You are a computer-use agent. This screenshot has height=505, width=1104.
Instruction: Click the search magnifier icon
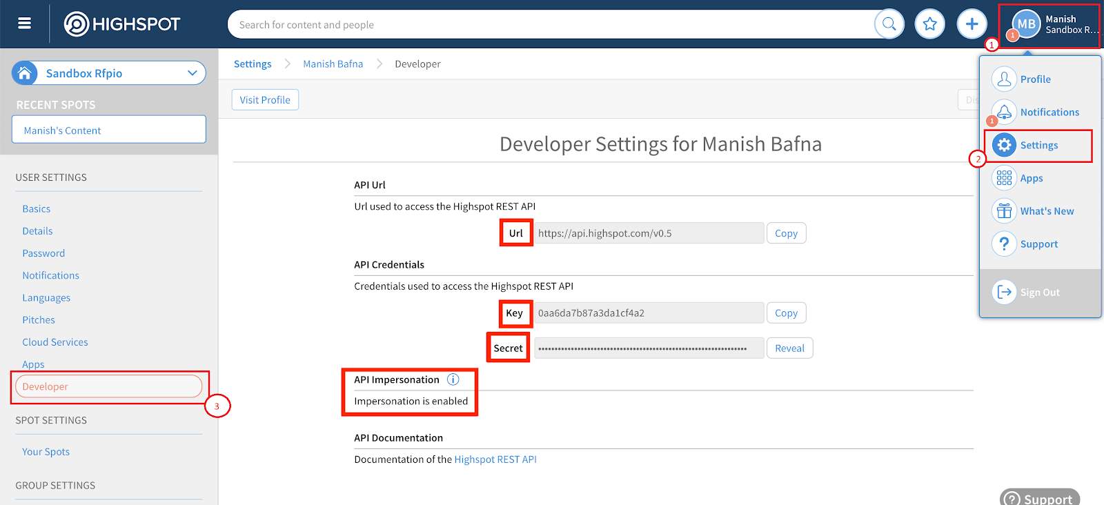pyautogui.click(x=889, y=24)
